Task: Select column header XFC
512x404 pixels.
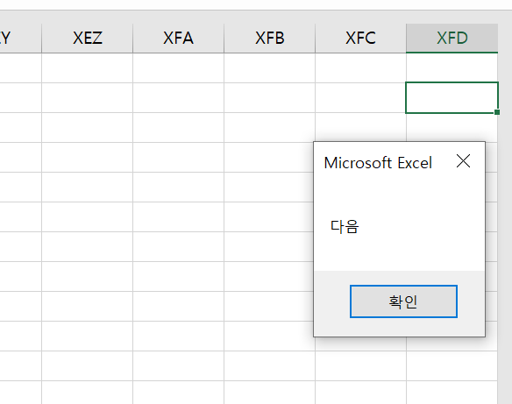Action: tap(361, 39)
